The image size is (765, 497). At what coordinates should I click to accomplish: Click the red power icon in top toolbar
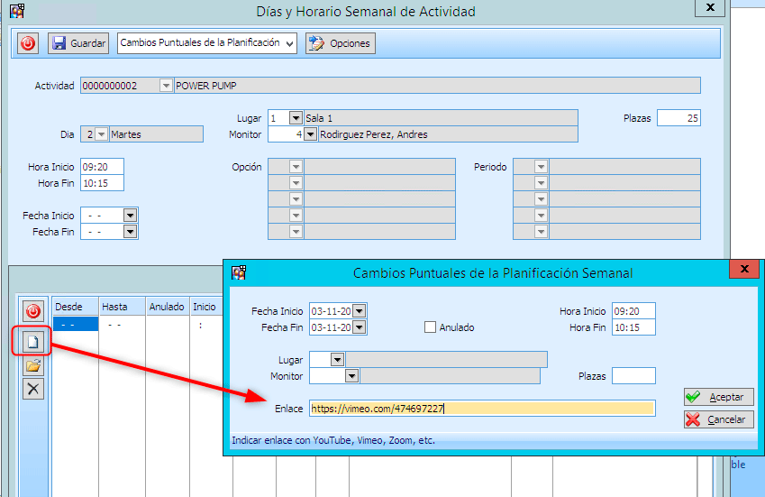[28, 43]
